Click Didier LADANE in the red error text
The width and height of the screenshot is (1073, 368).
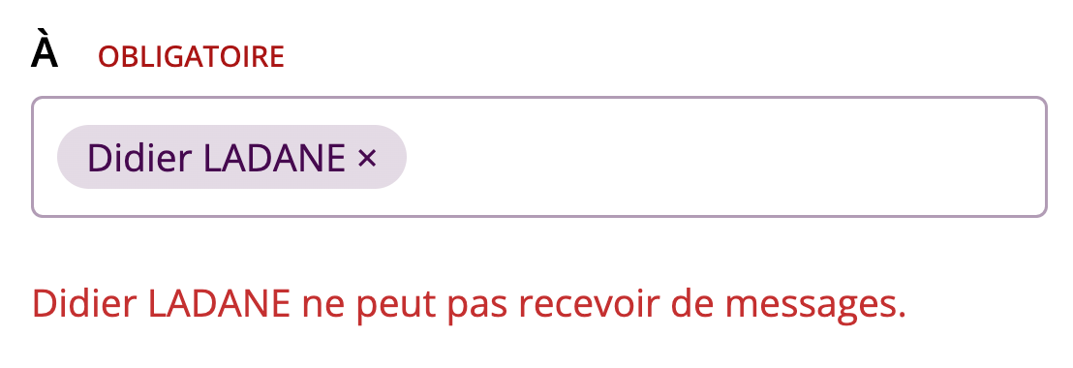162,304
